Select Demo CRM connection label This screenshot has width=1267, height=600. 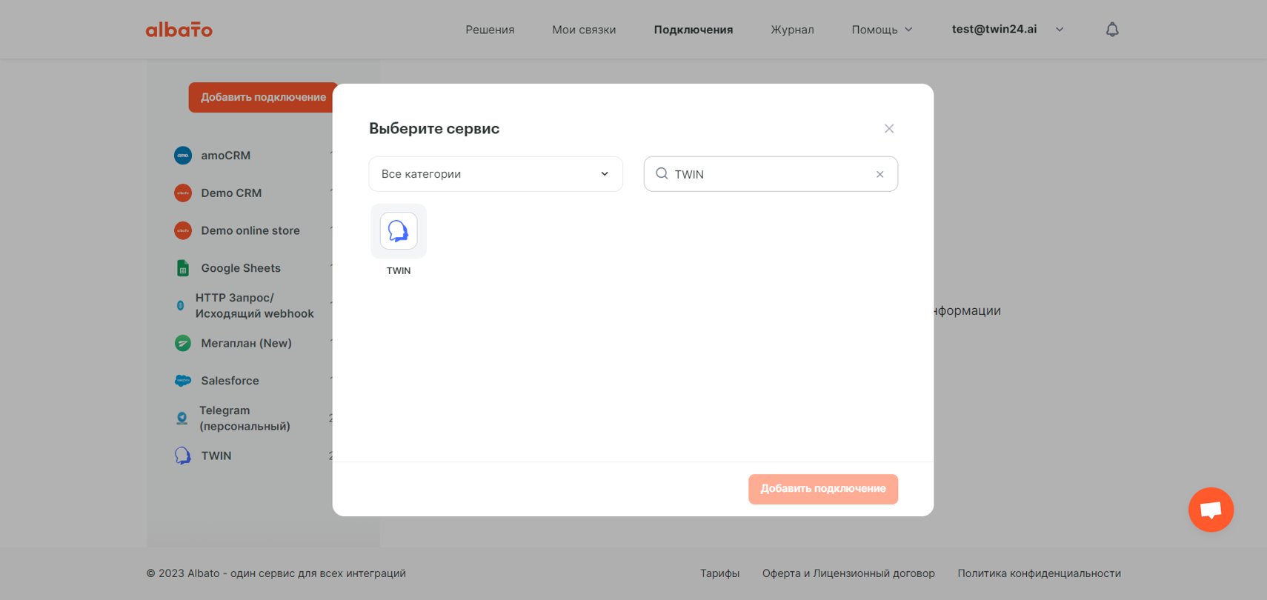[231, 193]
